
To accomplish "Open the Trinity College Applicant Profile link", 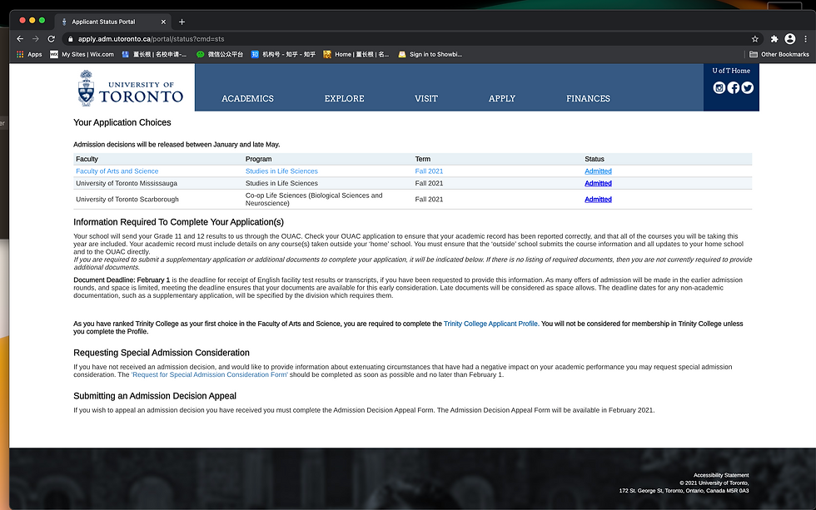I will pos(490,324).
